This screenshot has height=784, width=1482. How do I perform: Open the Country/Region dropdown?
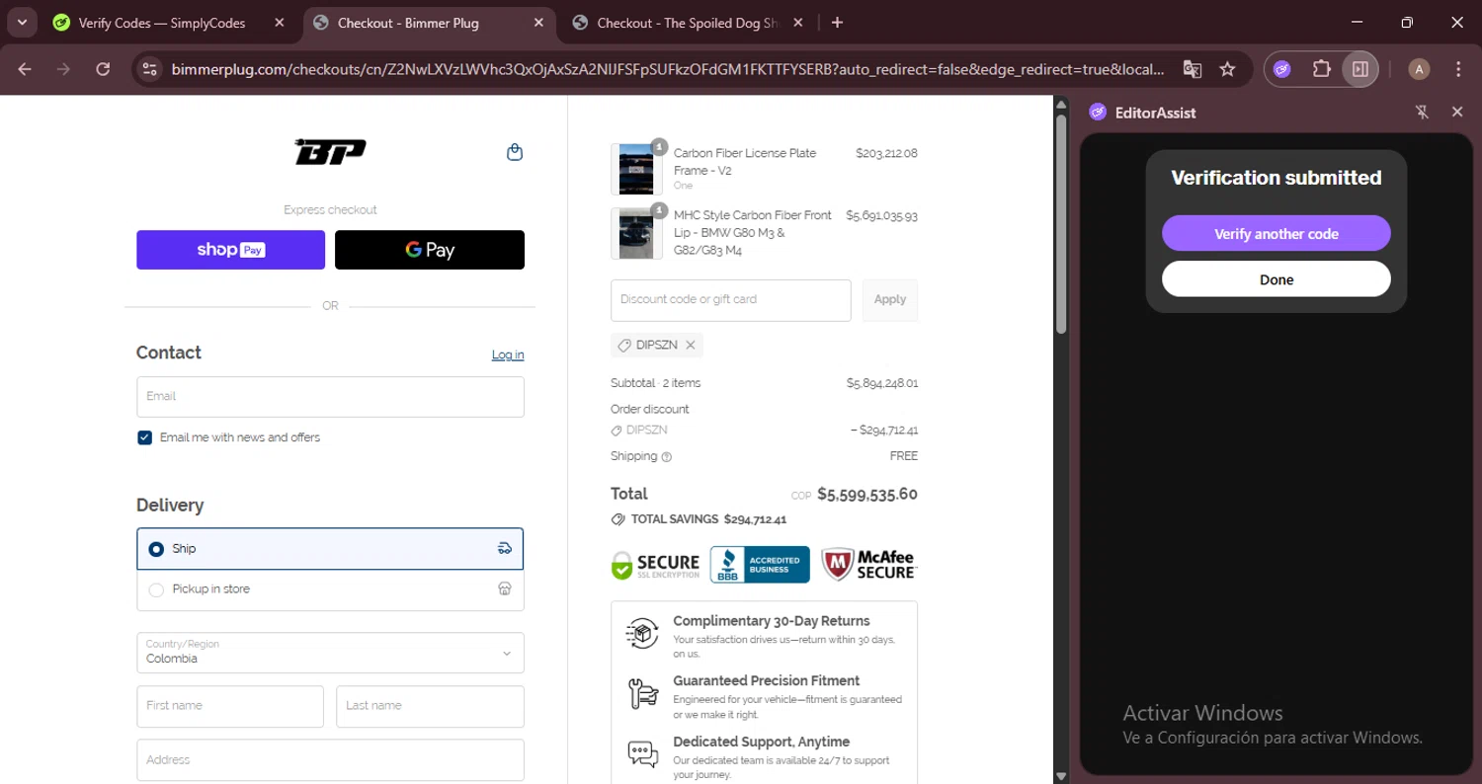pos(330,653)
